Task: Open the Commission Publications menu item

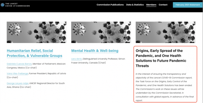Action: click(110, 5)
